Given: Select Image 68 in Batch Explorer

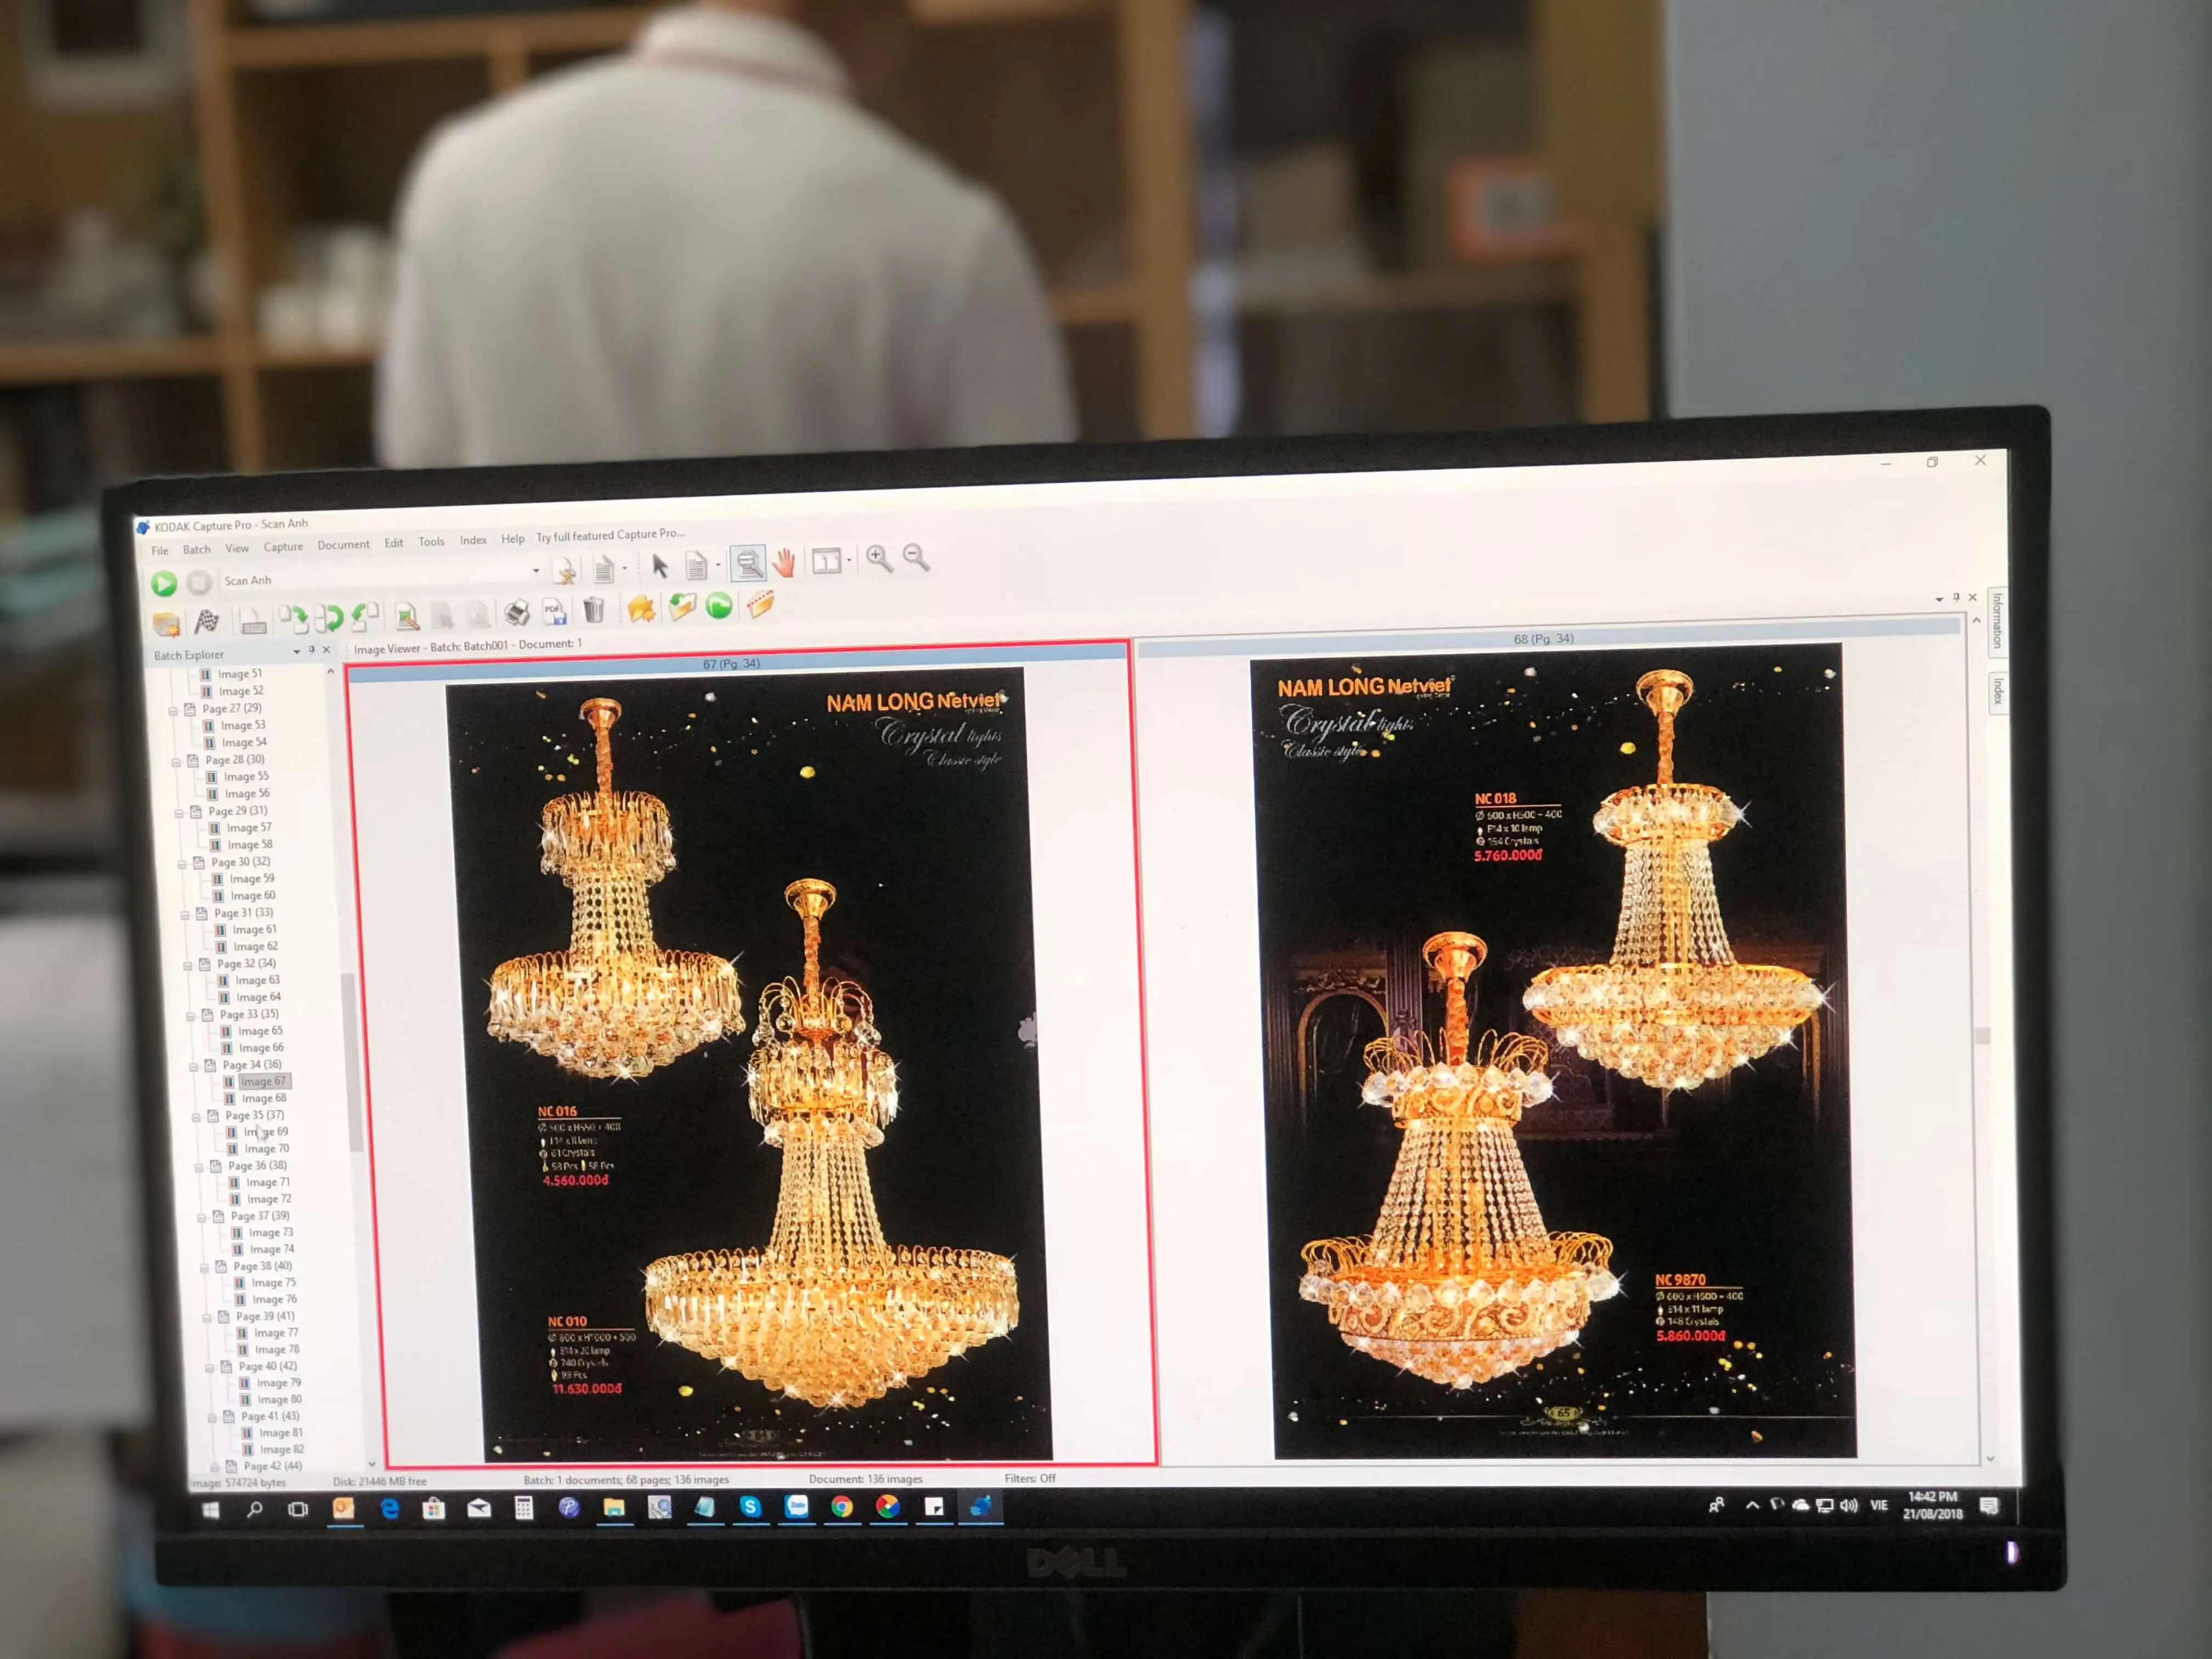Looking at the screenshot, I should [264, 1098].
